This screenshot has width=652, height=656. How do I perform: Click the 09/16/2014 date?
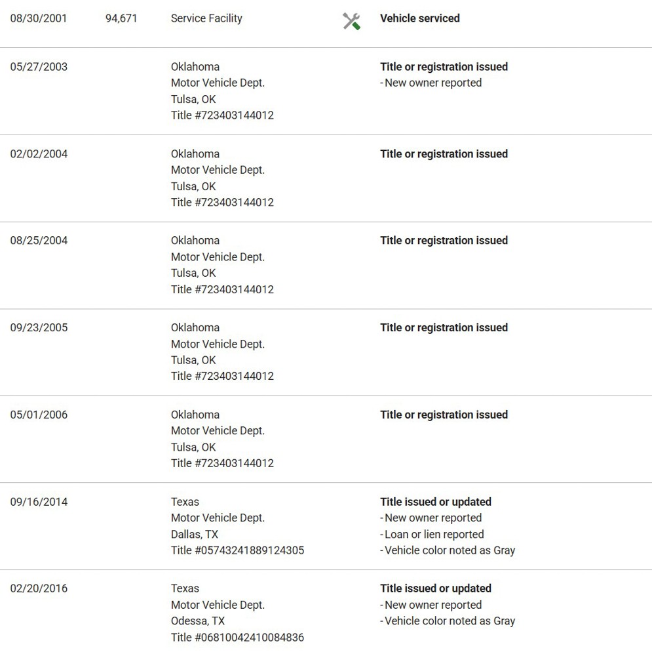coord(39,502)
